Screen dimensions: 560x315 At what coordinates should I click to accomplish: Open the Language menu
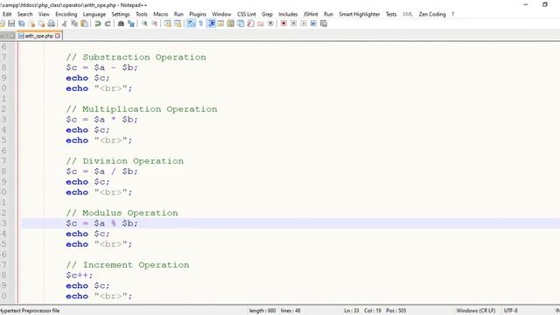click(94, 14)
